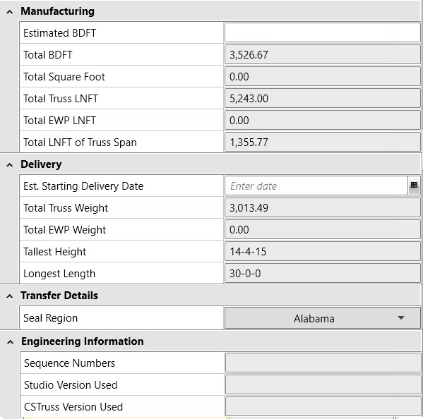
Task: Select the Seal Region row label
Action: point(50,318)
